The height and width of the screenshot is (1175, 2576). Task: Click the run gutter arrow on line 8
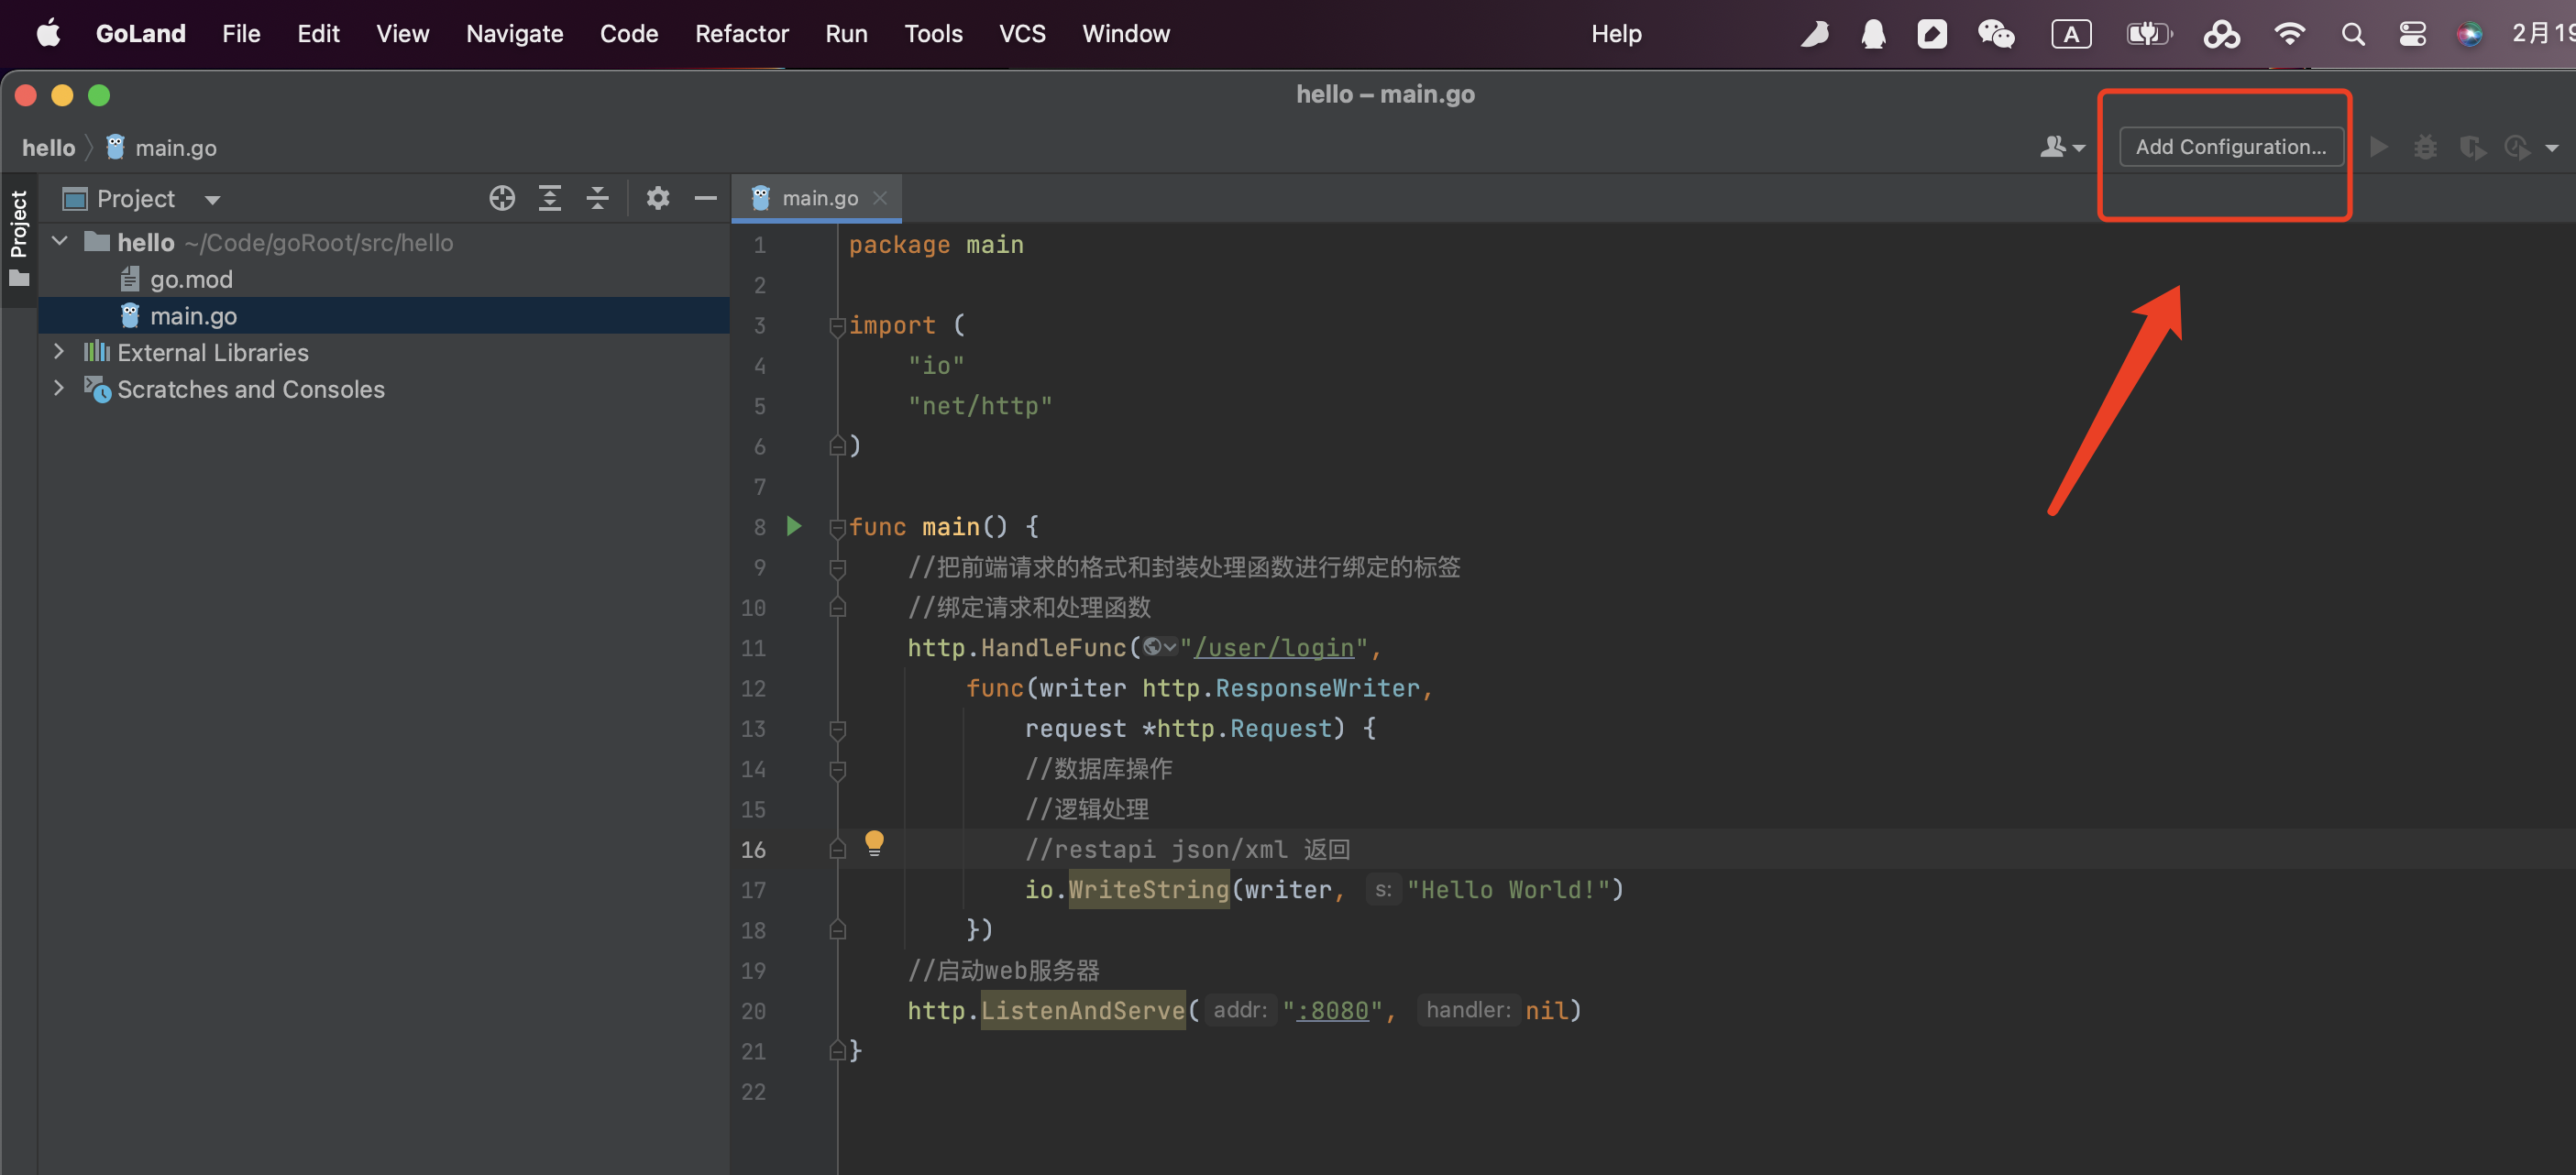point(794,526)
